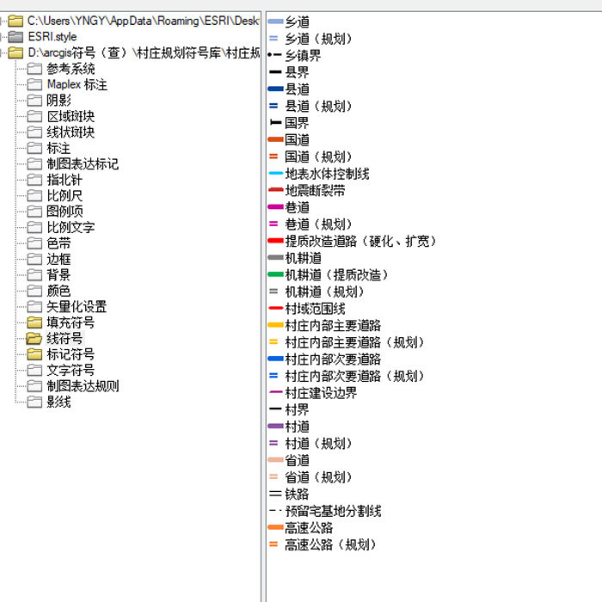Select 村庄内部主要道路（规划）symbol
This screenshot has width=602, height=602.
tap(346, 342)
